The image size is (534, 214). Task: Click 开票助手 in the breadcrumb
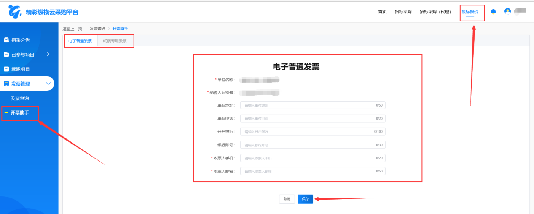tap(120, 29)
